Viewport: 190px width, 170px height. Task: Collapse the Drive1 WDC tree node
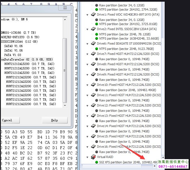87,14
